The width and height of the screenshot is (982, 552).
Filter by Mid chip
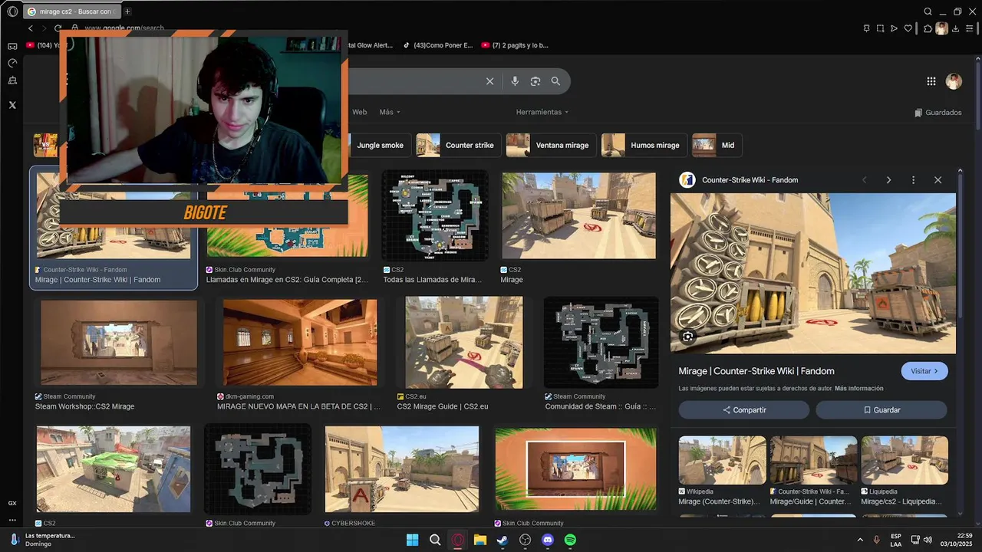[717, 145]
